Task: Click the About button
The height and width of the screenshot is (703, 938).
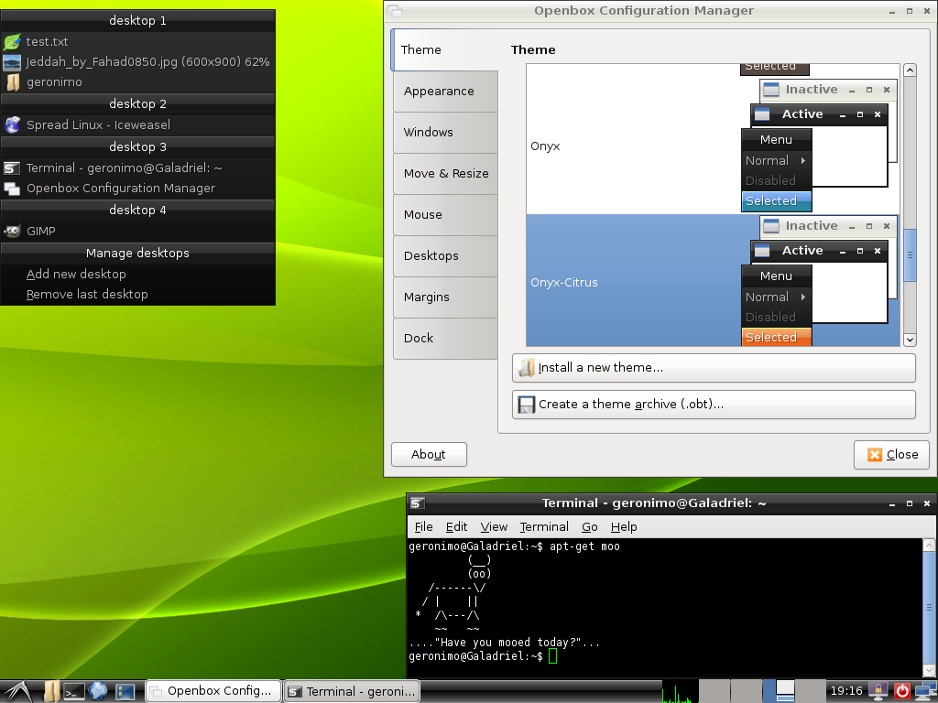Action: (429, 454)
